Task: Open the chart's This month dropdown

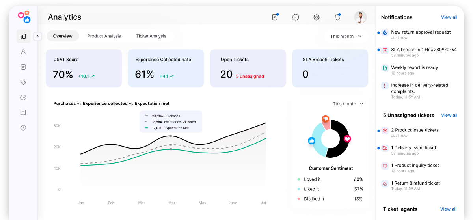Action: pos(348,104)
